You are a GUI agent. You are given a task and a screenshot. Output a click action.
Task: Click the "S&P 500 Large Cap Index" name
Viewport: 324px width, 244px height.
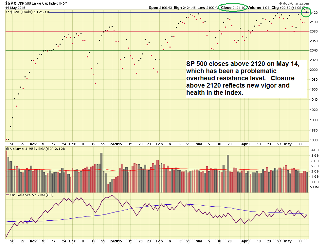tap(38, 4)
